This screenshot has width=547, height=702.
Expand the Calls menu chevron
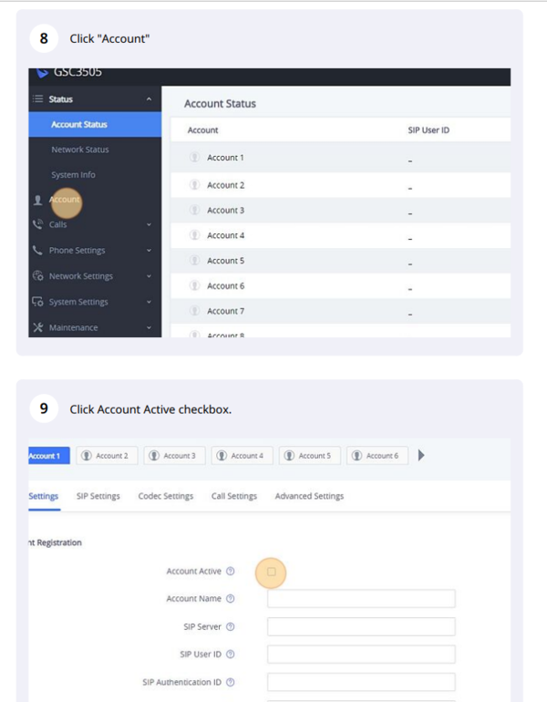click(149, 224)
